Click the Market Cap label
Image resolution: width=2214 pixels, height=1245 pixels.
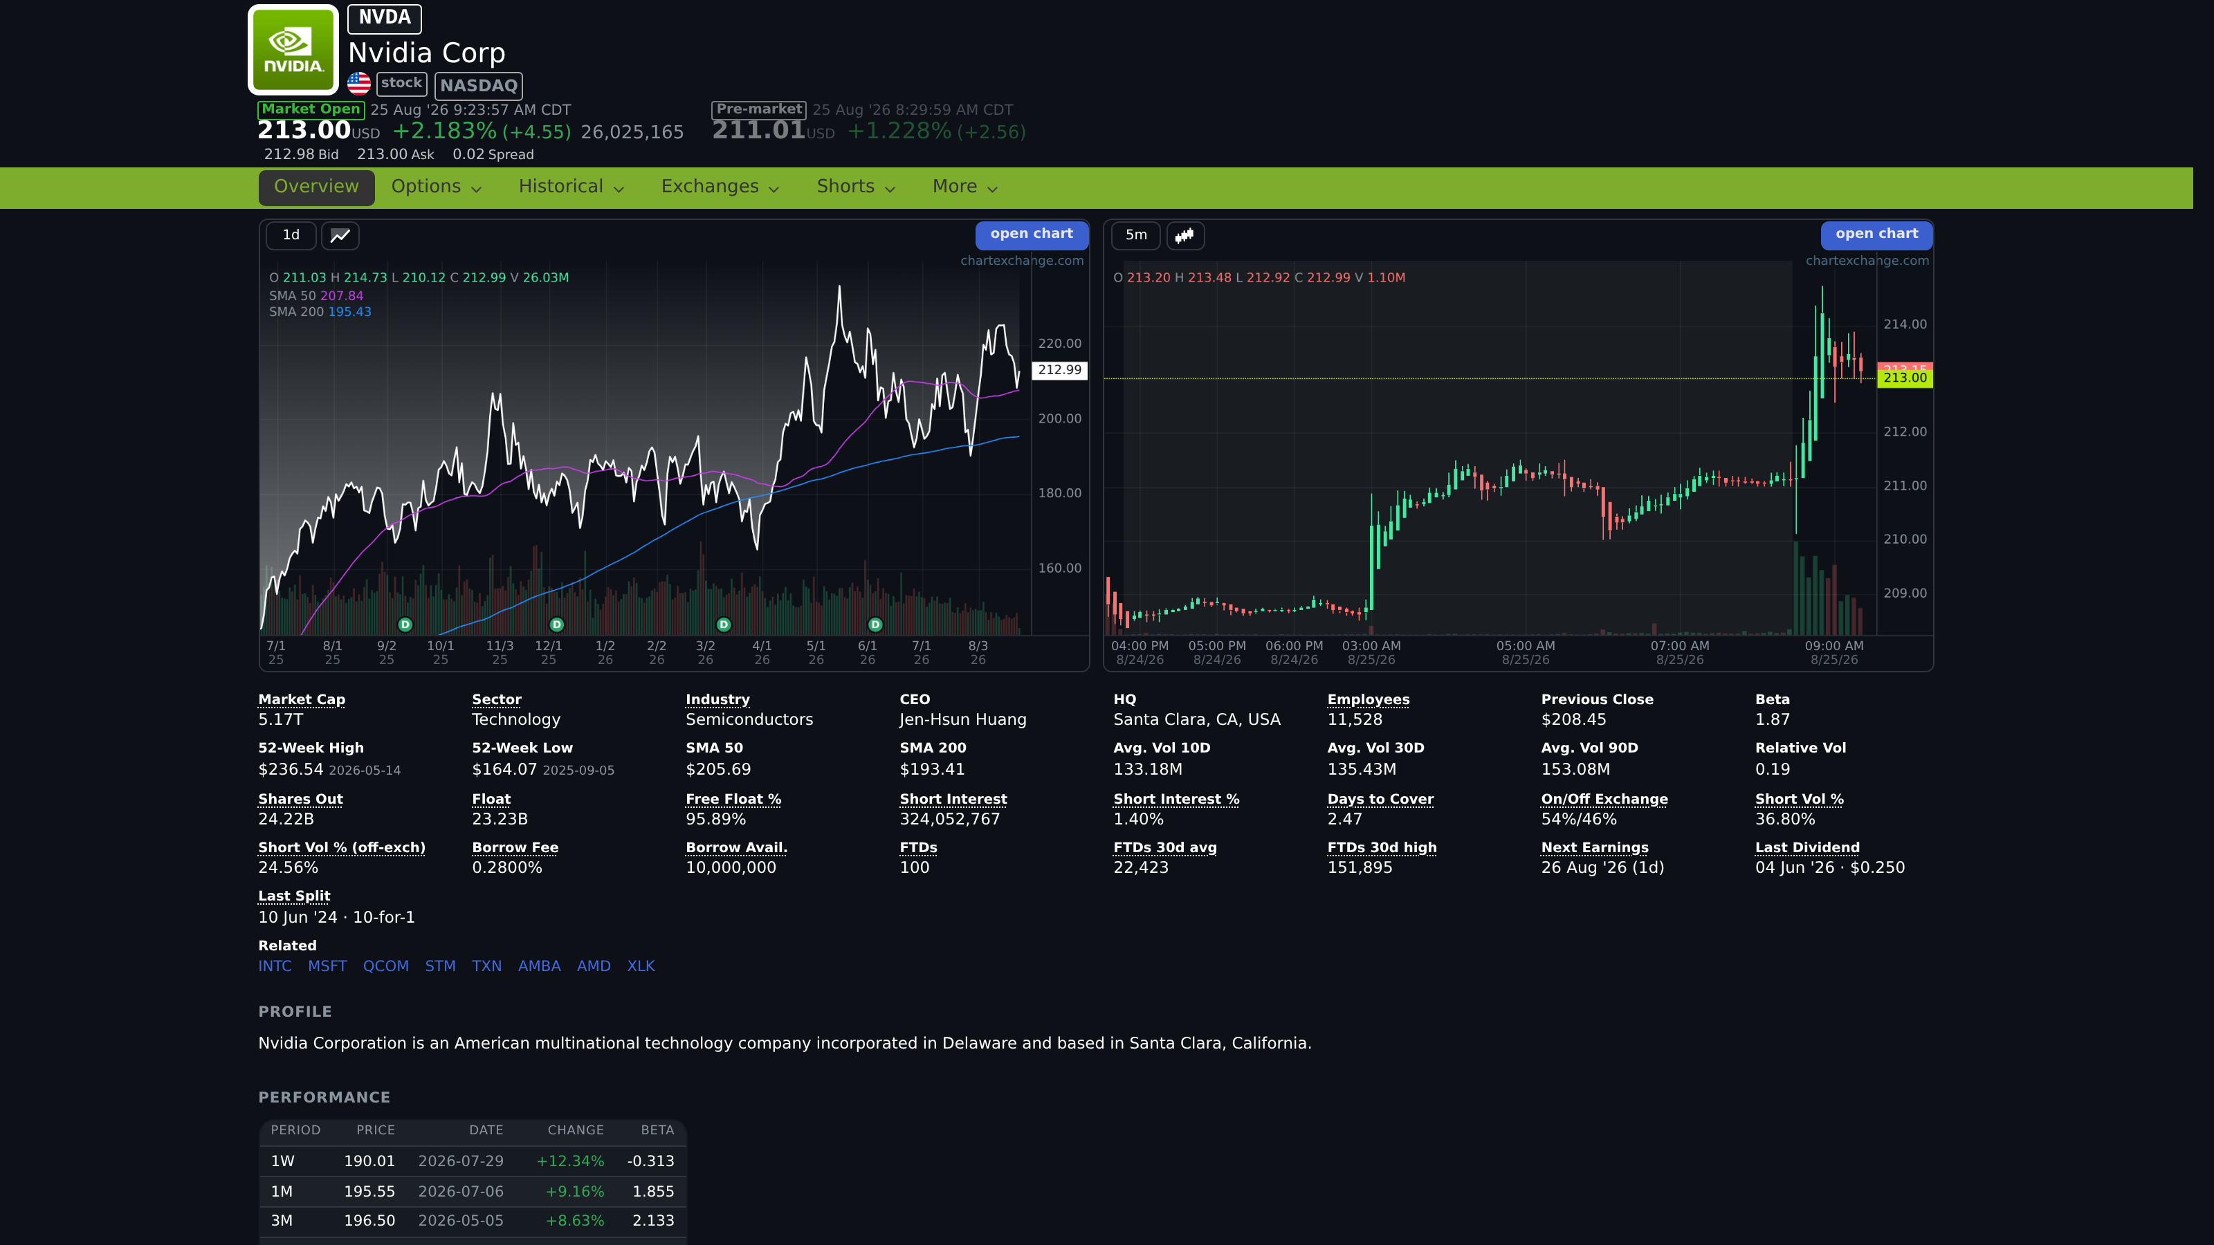(x=302, y=699)
